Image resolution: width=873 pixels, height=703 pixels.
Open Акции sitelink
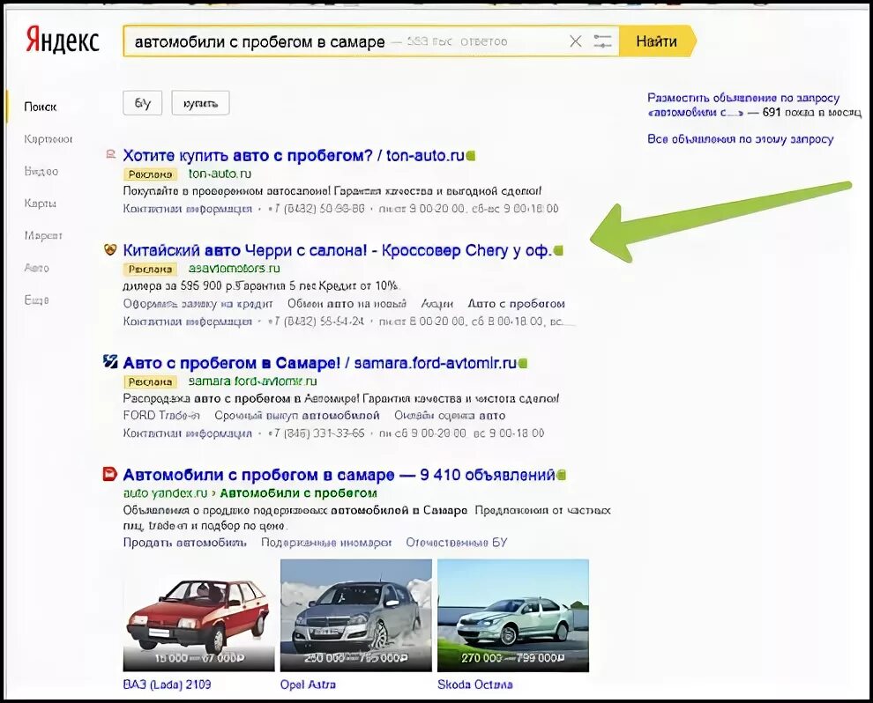click(x=437, y=304)
